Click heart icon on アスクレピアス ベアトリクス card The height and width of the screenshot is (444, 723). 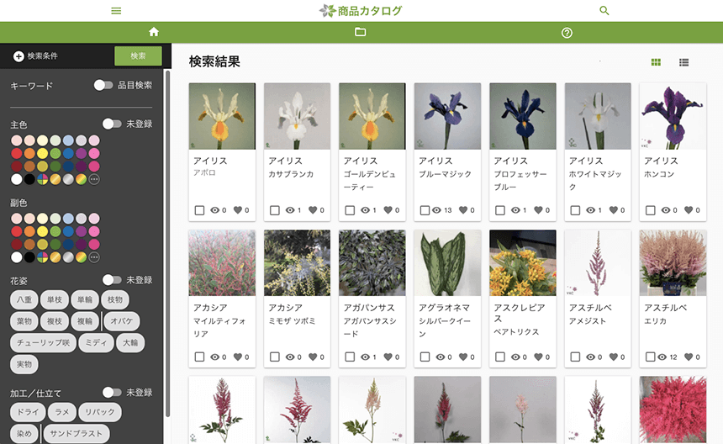click(x=539, y=357)
